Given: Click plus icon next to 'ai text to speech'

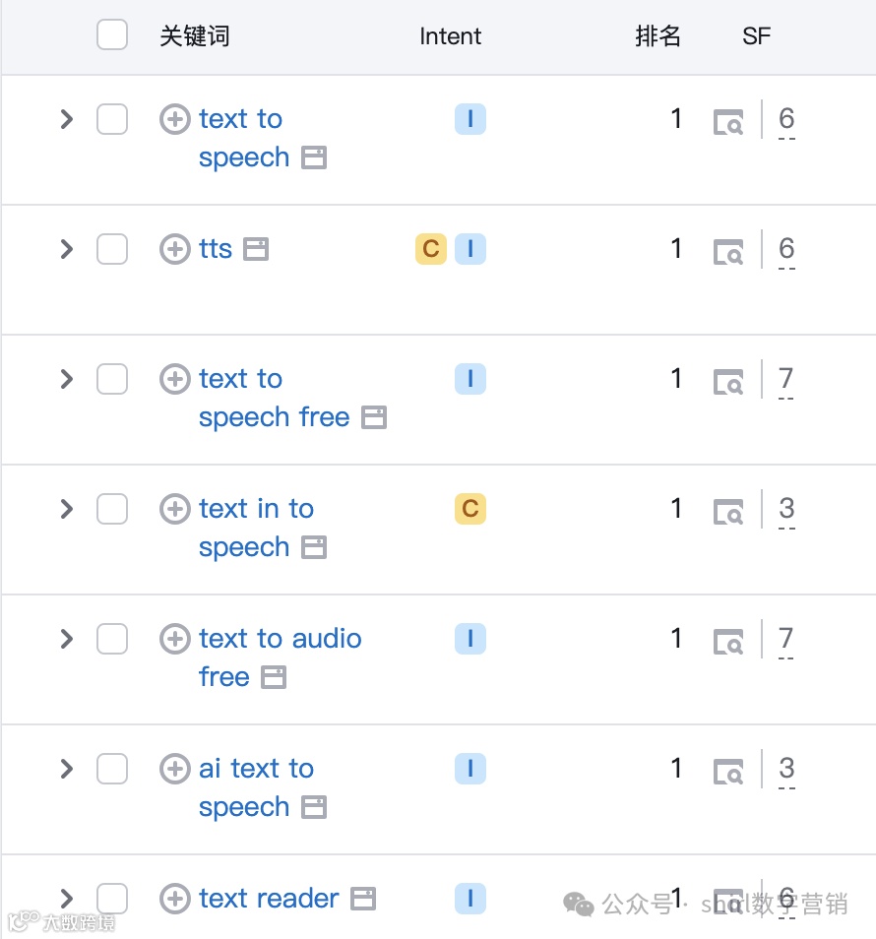Looking at the screenshot, I should [175, 769].
